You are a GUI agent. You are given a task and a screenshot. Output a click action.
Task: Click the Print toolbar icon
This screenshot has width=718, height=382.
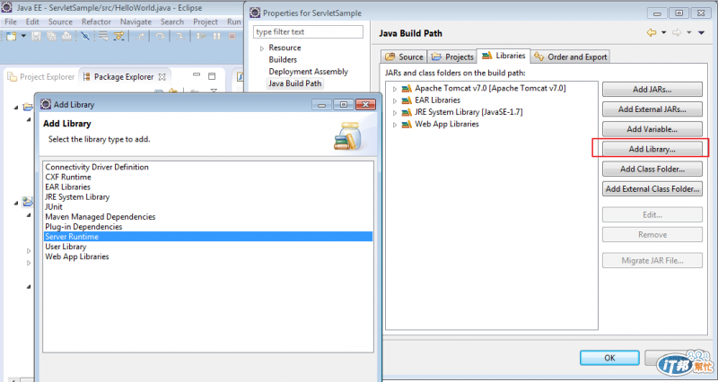[66, 36]
